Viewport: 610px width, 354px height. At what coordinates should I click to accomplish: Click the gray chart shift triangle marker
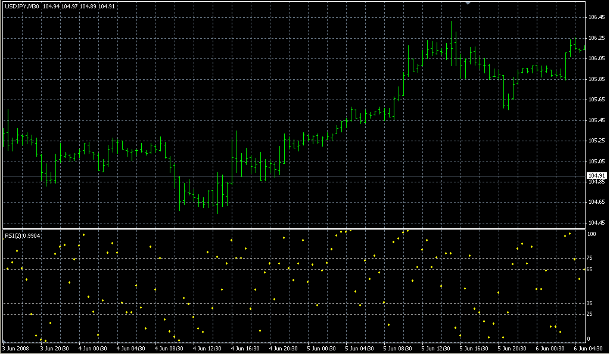click(x=468, y=4)
